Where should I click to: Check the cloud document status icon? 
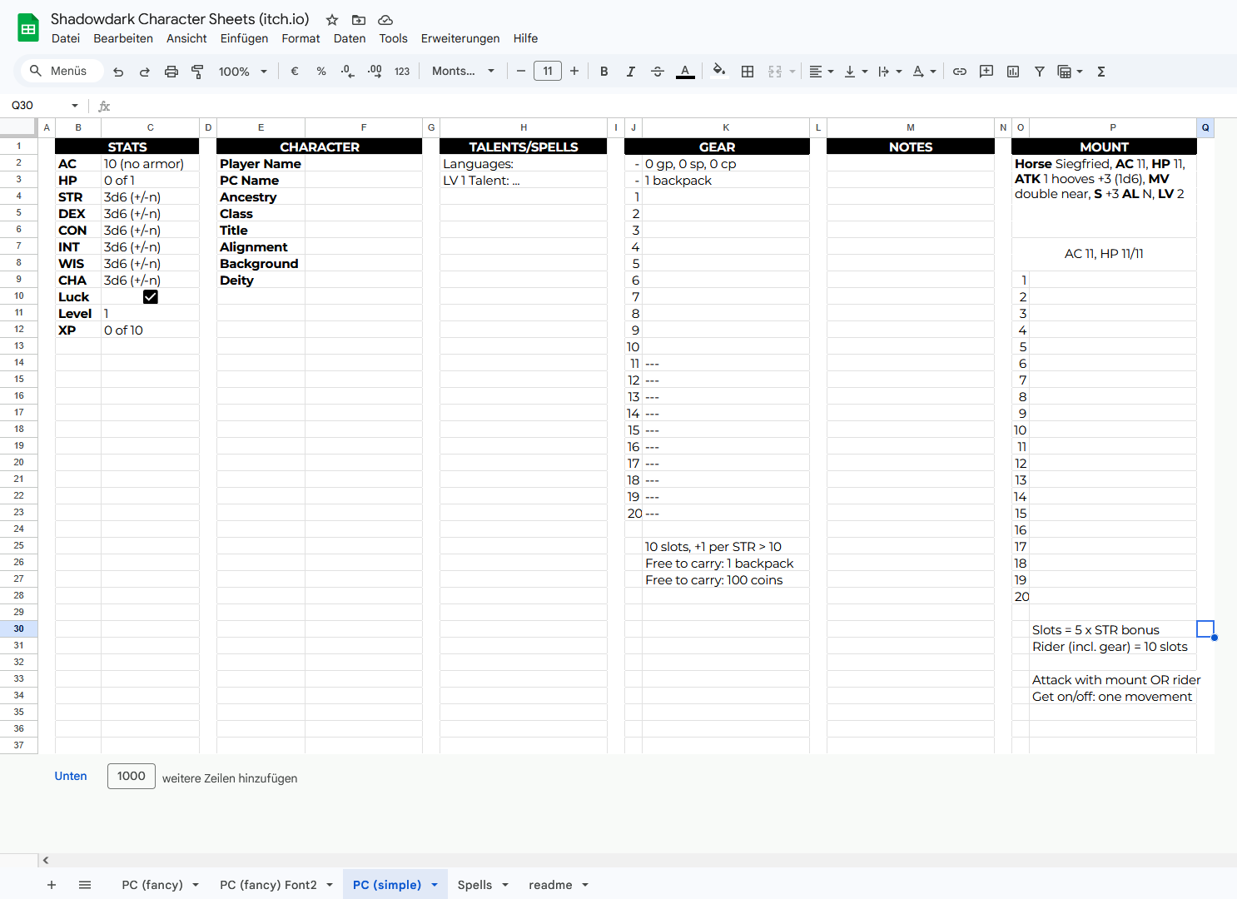(x=385, y=20)
